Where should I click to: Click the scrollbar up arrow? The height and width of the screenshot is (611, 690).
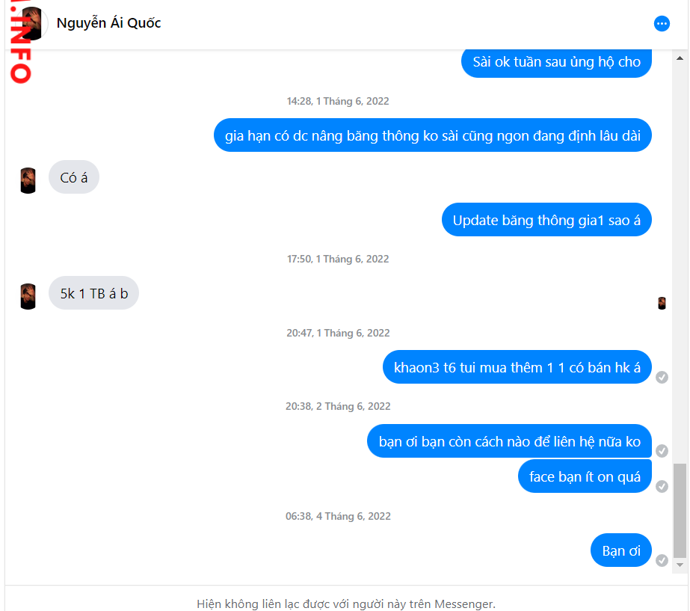point(680,58)
